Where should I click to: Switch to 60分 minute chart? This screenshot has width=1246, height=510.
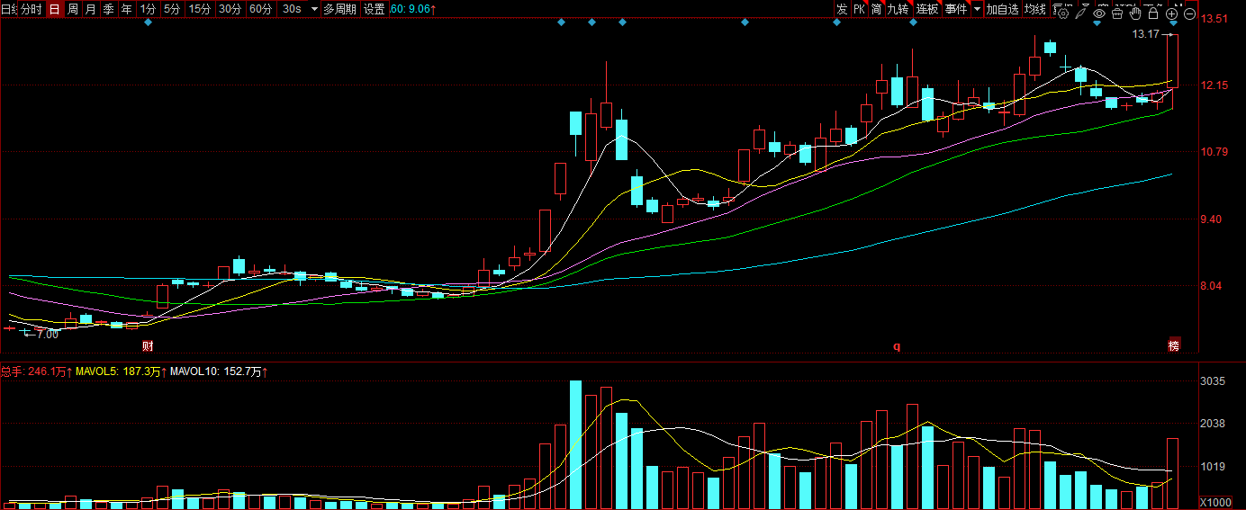coord(261,9)
